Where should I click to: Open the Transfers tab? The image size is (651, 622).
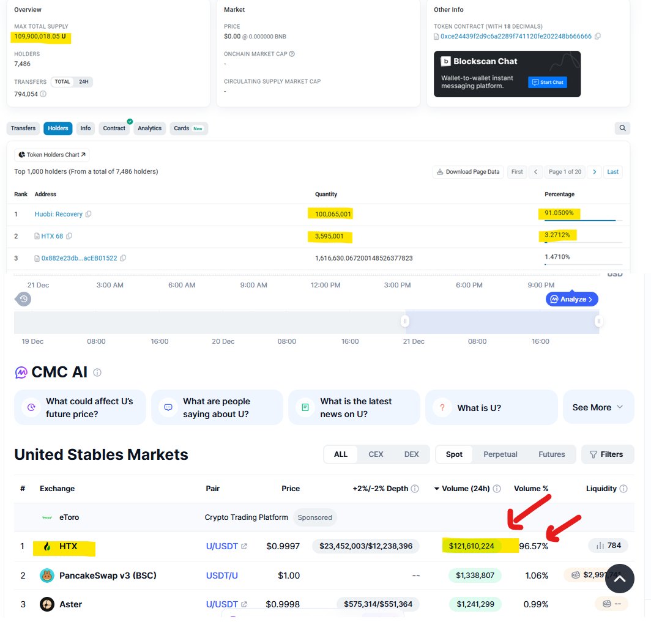[23, 128]
